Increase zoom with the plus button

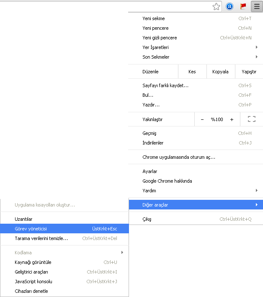[x=232, y=119]
